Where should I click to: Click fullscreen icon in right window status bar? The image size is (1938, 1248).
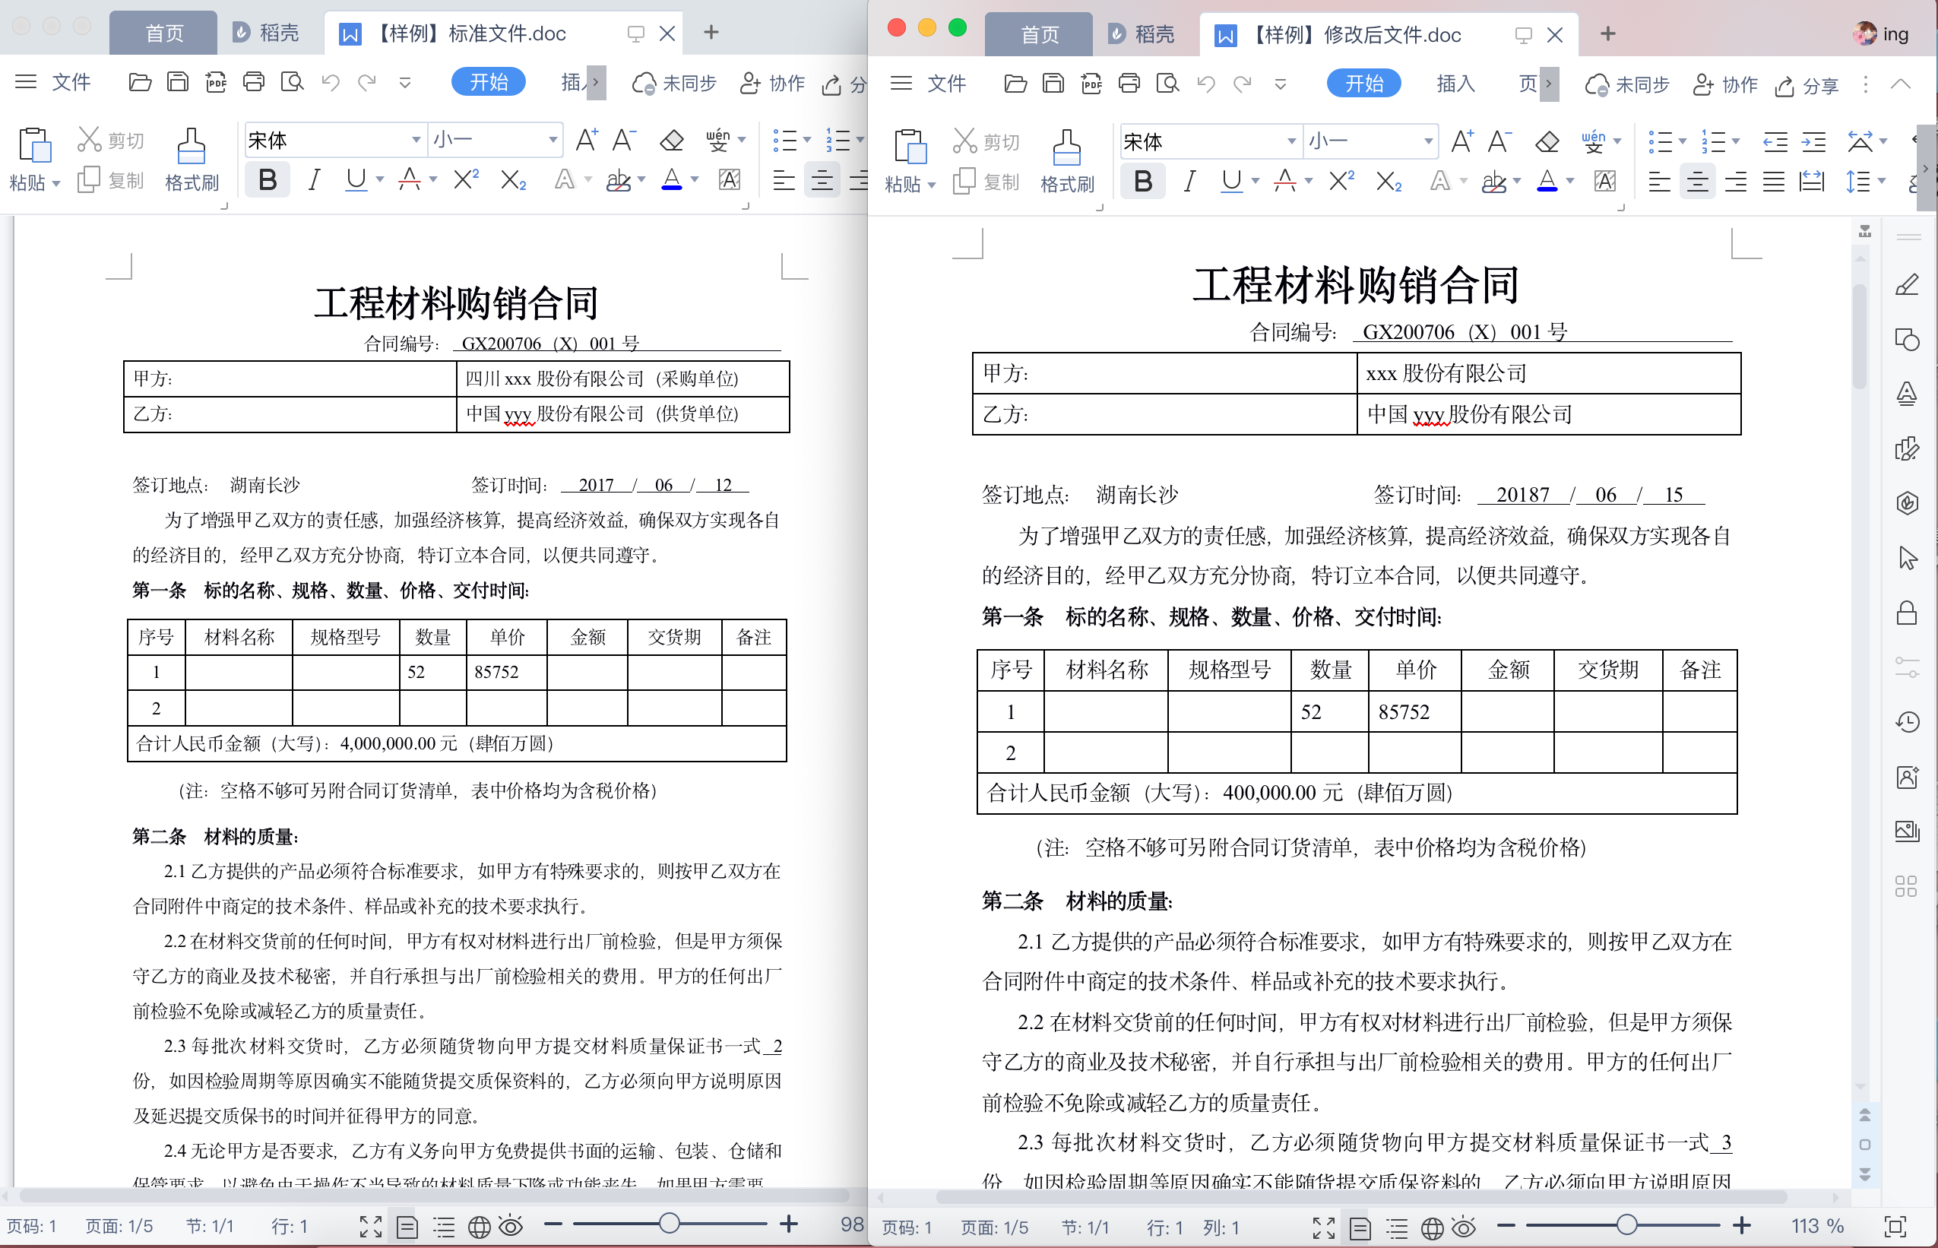[1323, 1227]
